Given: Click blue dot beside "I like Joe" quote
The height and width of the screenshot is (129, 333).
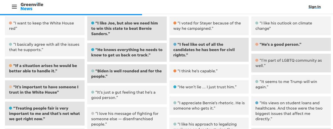Looking at the screenshot, I should (93, 23).
